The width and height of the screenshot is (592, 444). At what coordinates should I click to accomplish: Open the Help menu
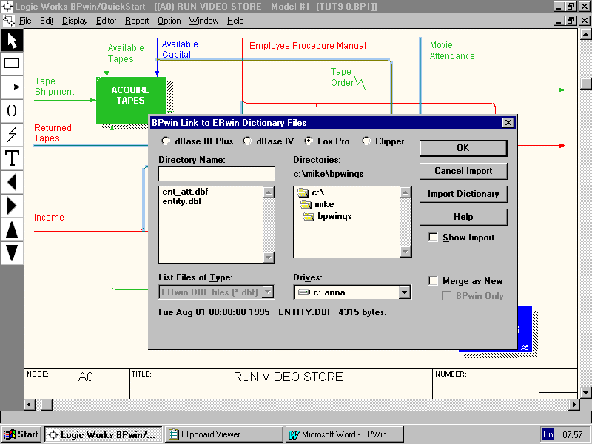pos(235,21)
